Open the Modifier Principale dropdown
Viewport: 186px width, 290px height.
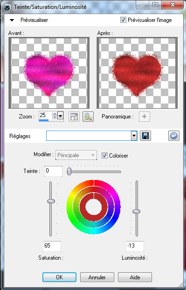coord(76,155)
